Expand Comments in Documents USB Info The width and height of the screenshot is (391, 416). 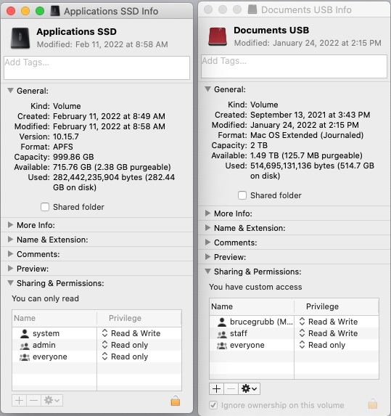(207, 242)
